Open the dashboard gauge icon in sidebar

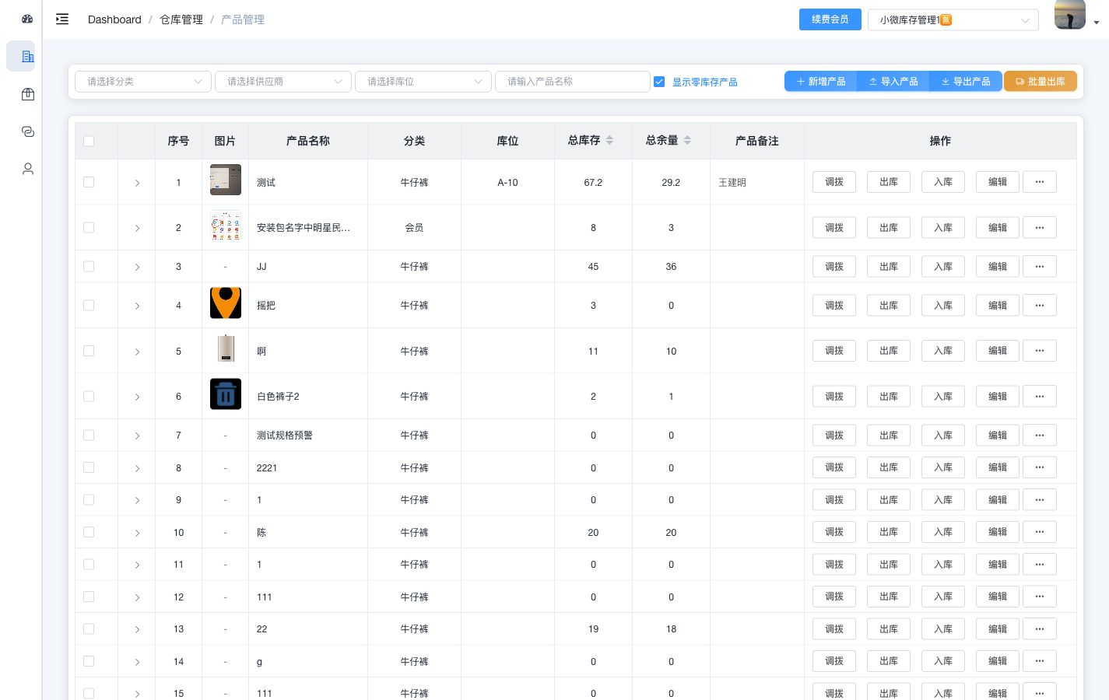click(27, 19)
